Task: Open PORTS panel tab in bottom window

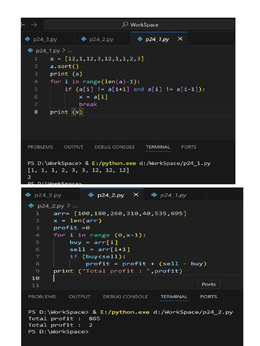Action: point(209,297)
